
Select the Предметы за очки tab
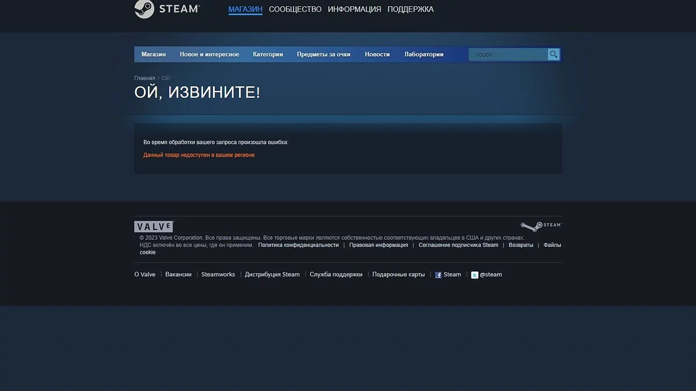click(x=324, y=54)
